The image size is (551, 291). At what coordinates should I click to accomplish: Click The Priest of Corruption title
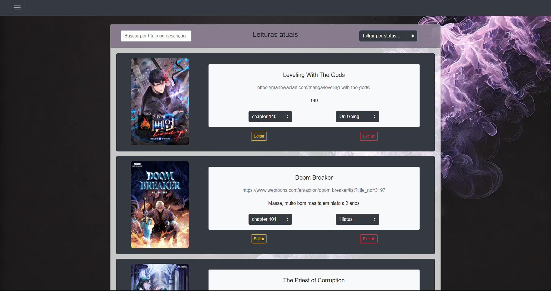pos(314,280)
